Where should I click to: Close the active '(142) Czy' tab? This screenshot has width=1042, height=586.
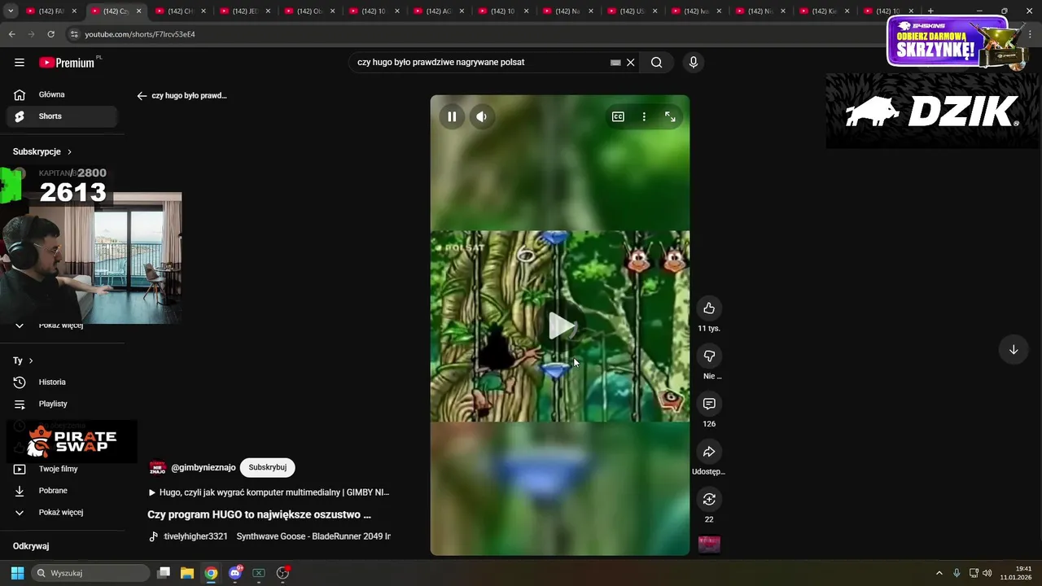coord(138,11)
